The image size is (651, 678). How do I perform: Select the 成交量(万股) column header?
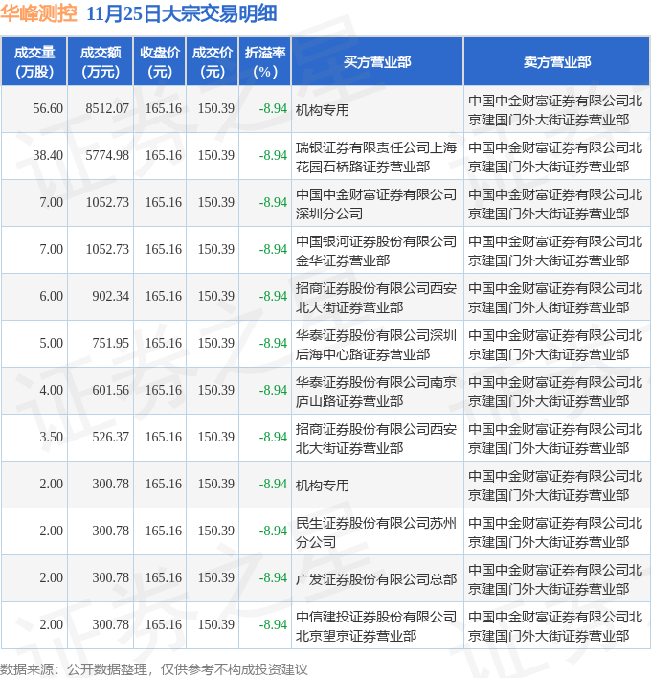[x=34, y=61]
